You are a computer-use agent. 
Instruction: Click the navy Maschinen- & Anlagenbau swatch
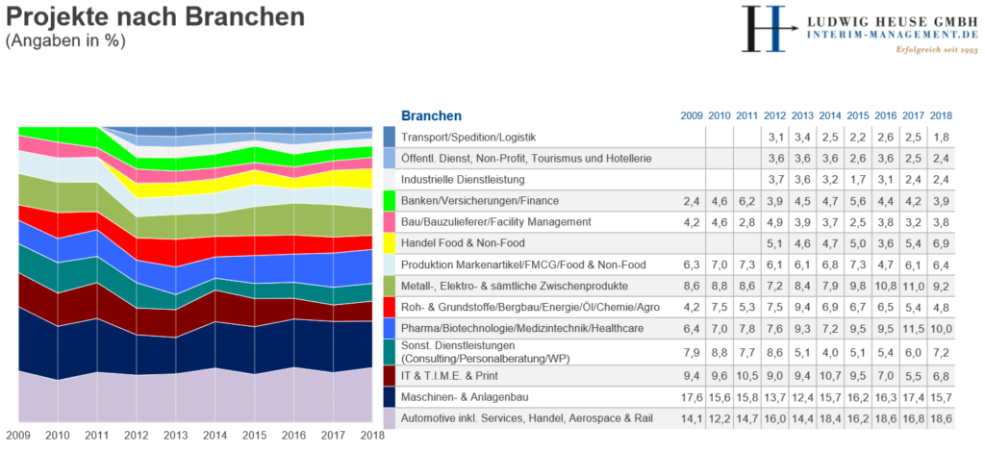(x=390, y=397)
